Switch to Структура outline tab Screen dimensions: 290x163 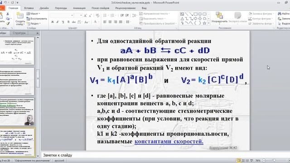[19, 33]
